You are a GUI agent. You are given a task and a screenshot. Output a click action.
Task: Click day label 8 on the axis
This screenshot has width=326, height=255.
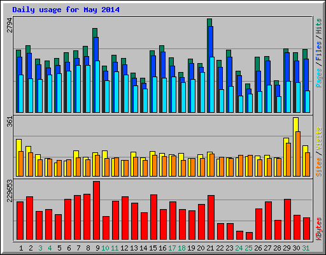[x=88, y=248]
